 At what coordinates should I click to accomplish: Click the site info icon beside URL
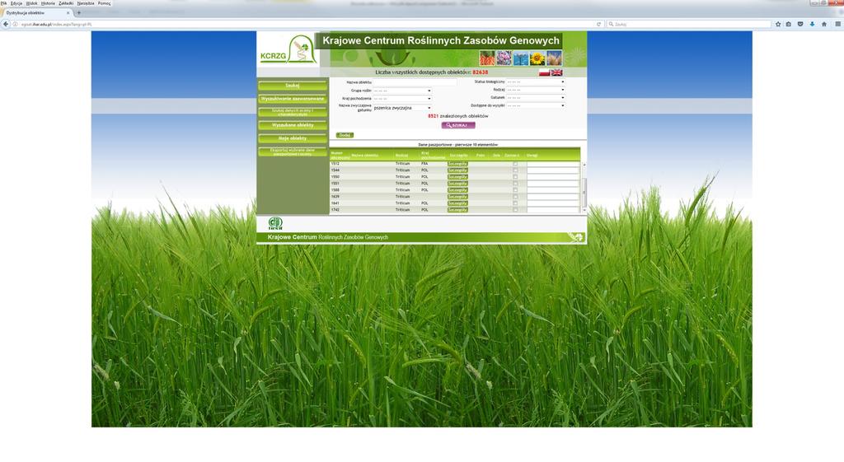[x=15, y=24]
